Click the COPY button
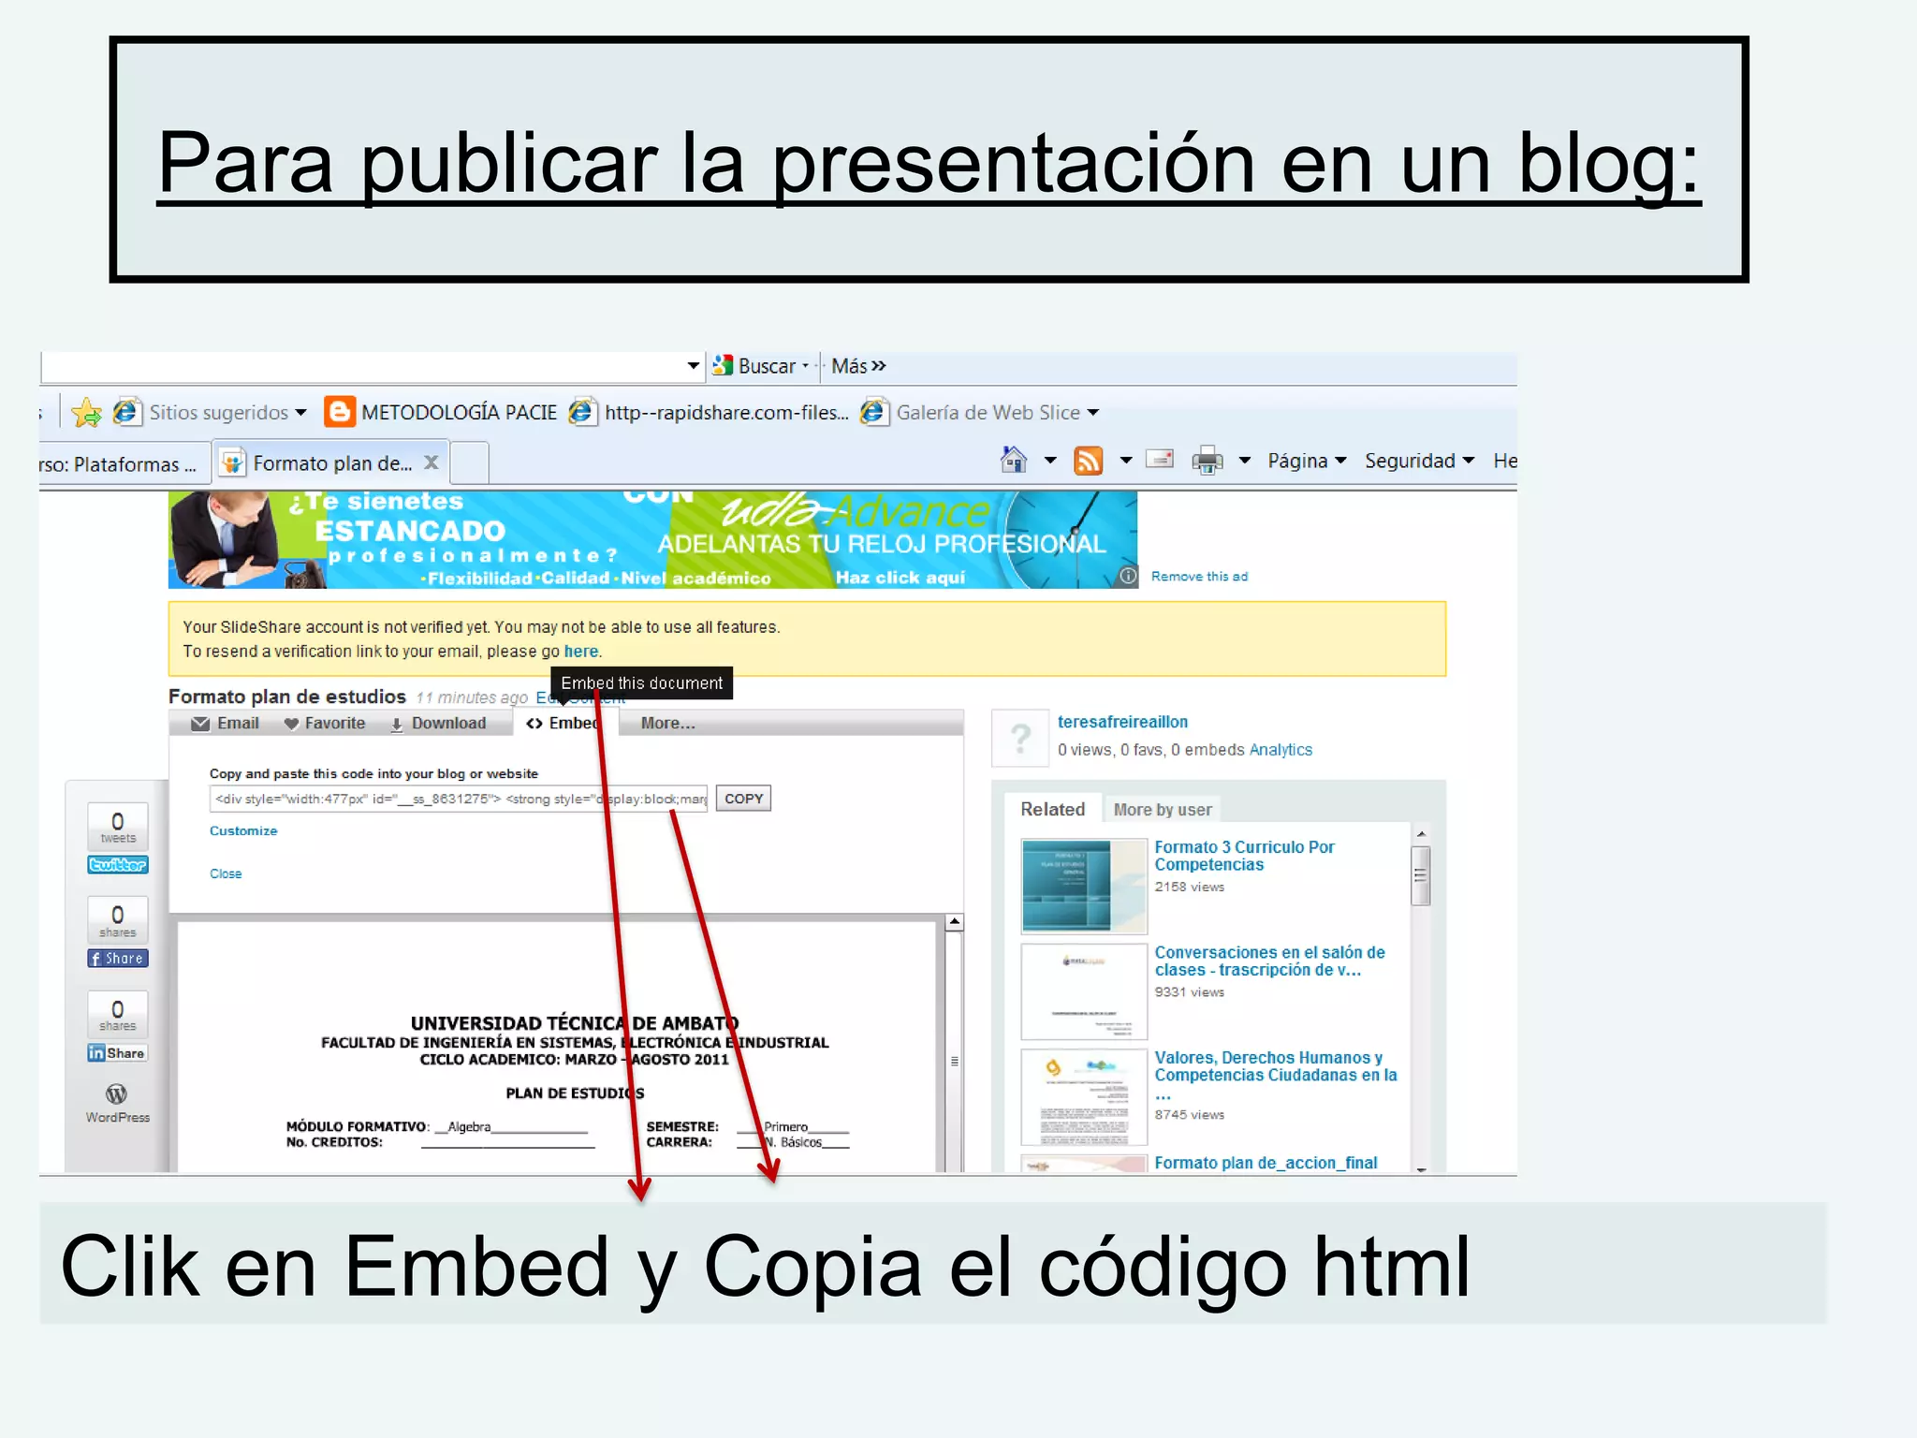The width and height of the screenshot is (1917, 1438). (743, 799)
